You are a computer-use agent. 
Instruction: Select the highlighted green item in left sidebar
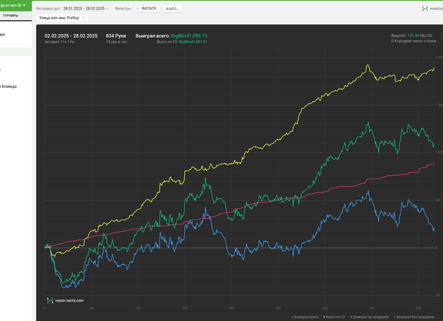16,52
